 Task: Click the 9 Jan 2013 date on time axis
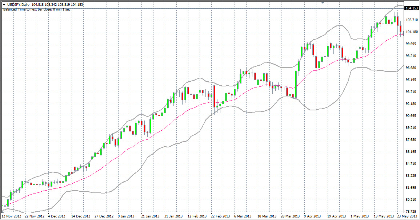(x=126, y=216)
